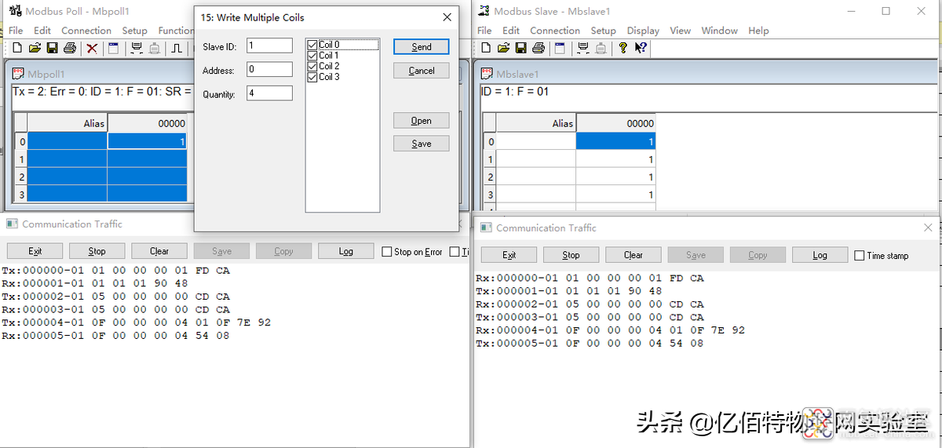Click the Slave ID input field
The width and height of the screenshot is (942, 448).
(x=269, y=46)
